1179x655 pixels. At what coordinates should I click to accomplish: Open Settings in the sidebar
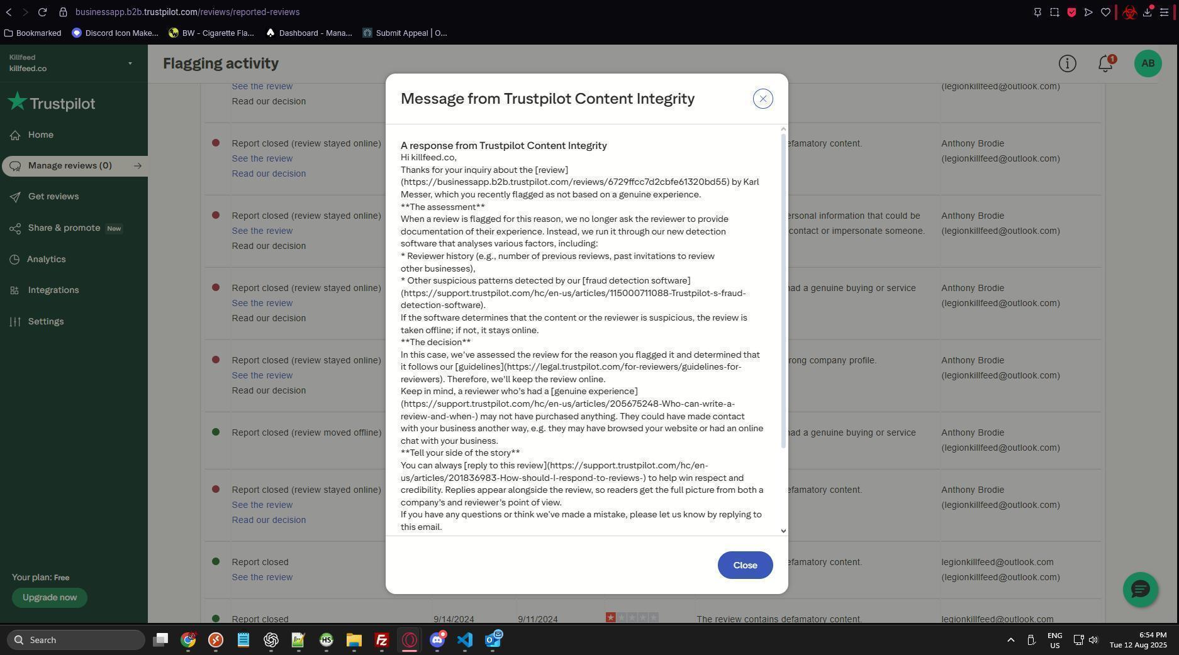coord(45,321)
